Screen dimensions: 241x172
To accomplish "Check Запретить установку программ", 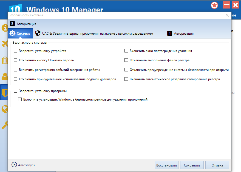I will pyautogui.click(x=16, y=91).
